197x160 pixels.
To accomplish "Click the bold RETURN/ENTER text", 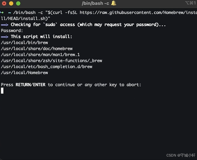I will 31,85.
